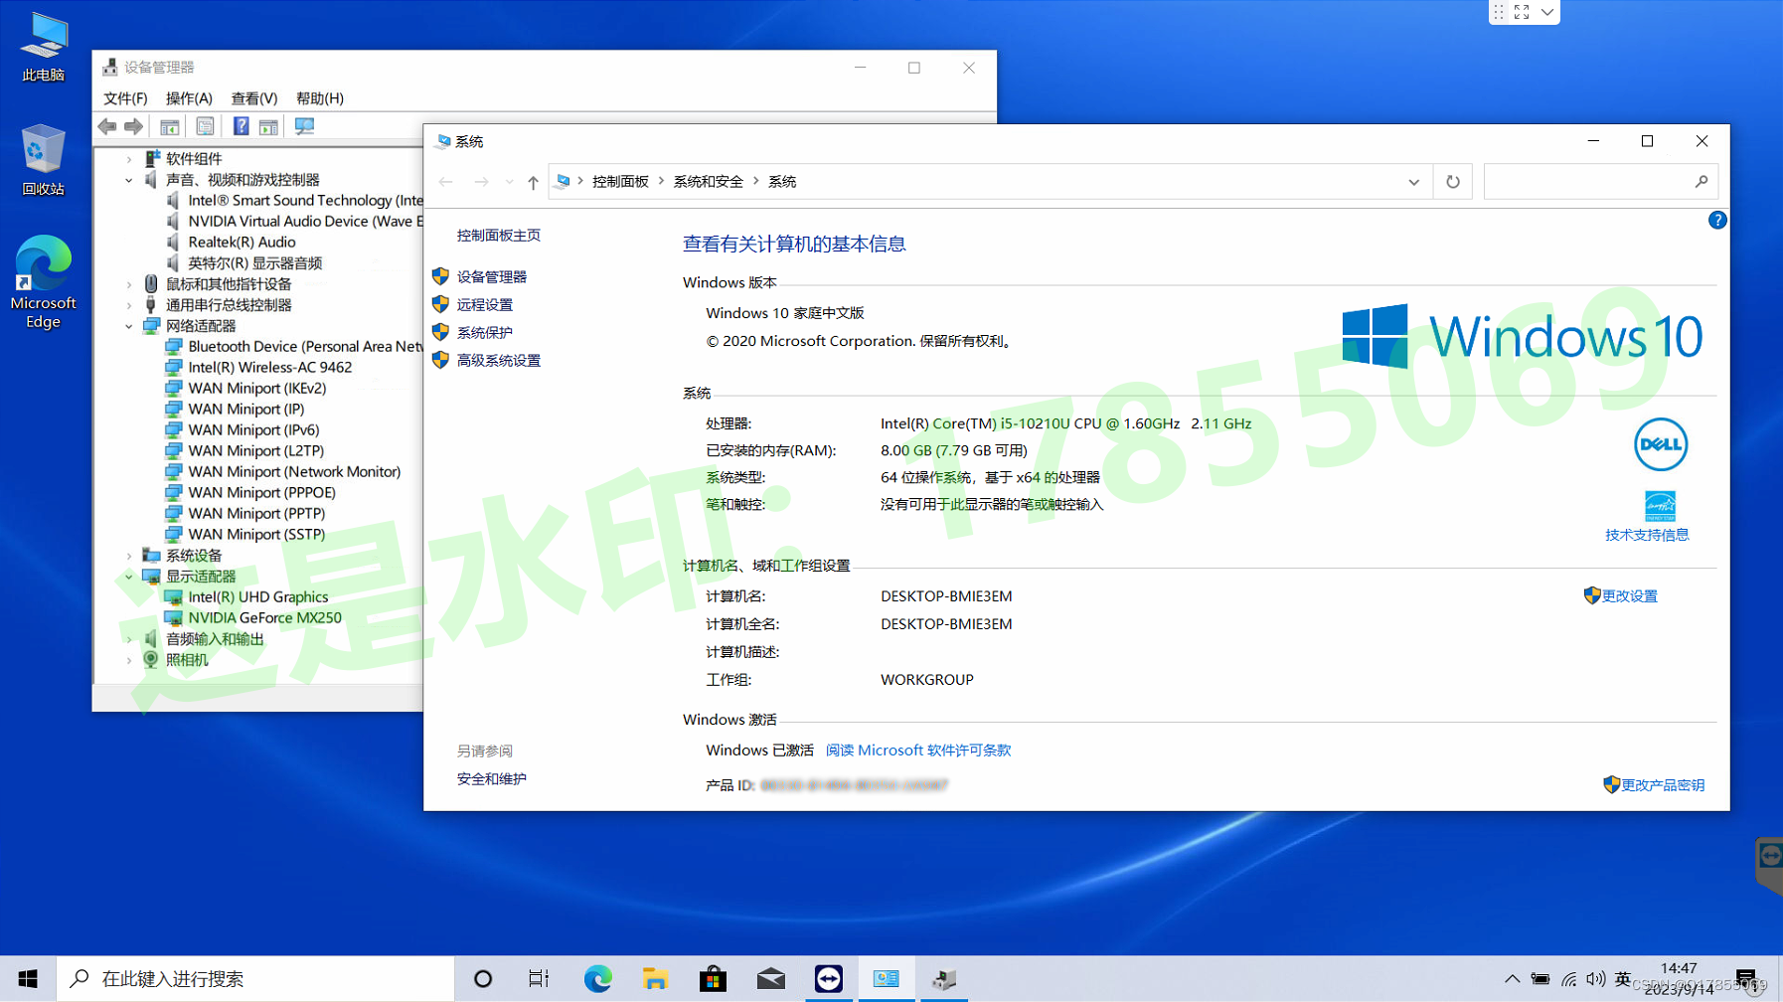
Task: Open Task View on the taskbar
Action: coord(539,979)
